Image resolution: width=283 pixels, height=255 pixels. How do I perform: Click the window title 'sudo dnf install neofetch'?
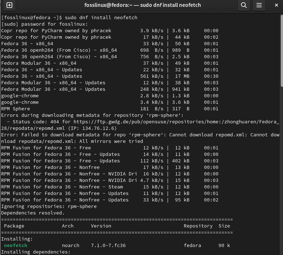171,5
